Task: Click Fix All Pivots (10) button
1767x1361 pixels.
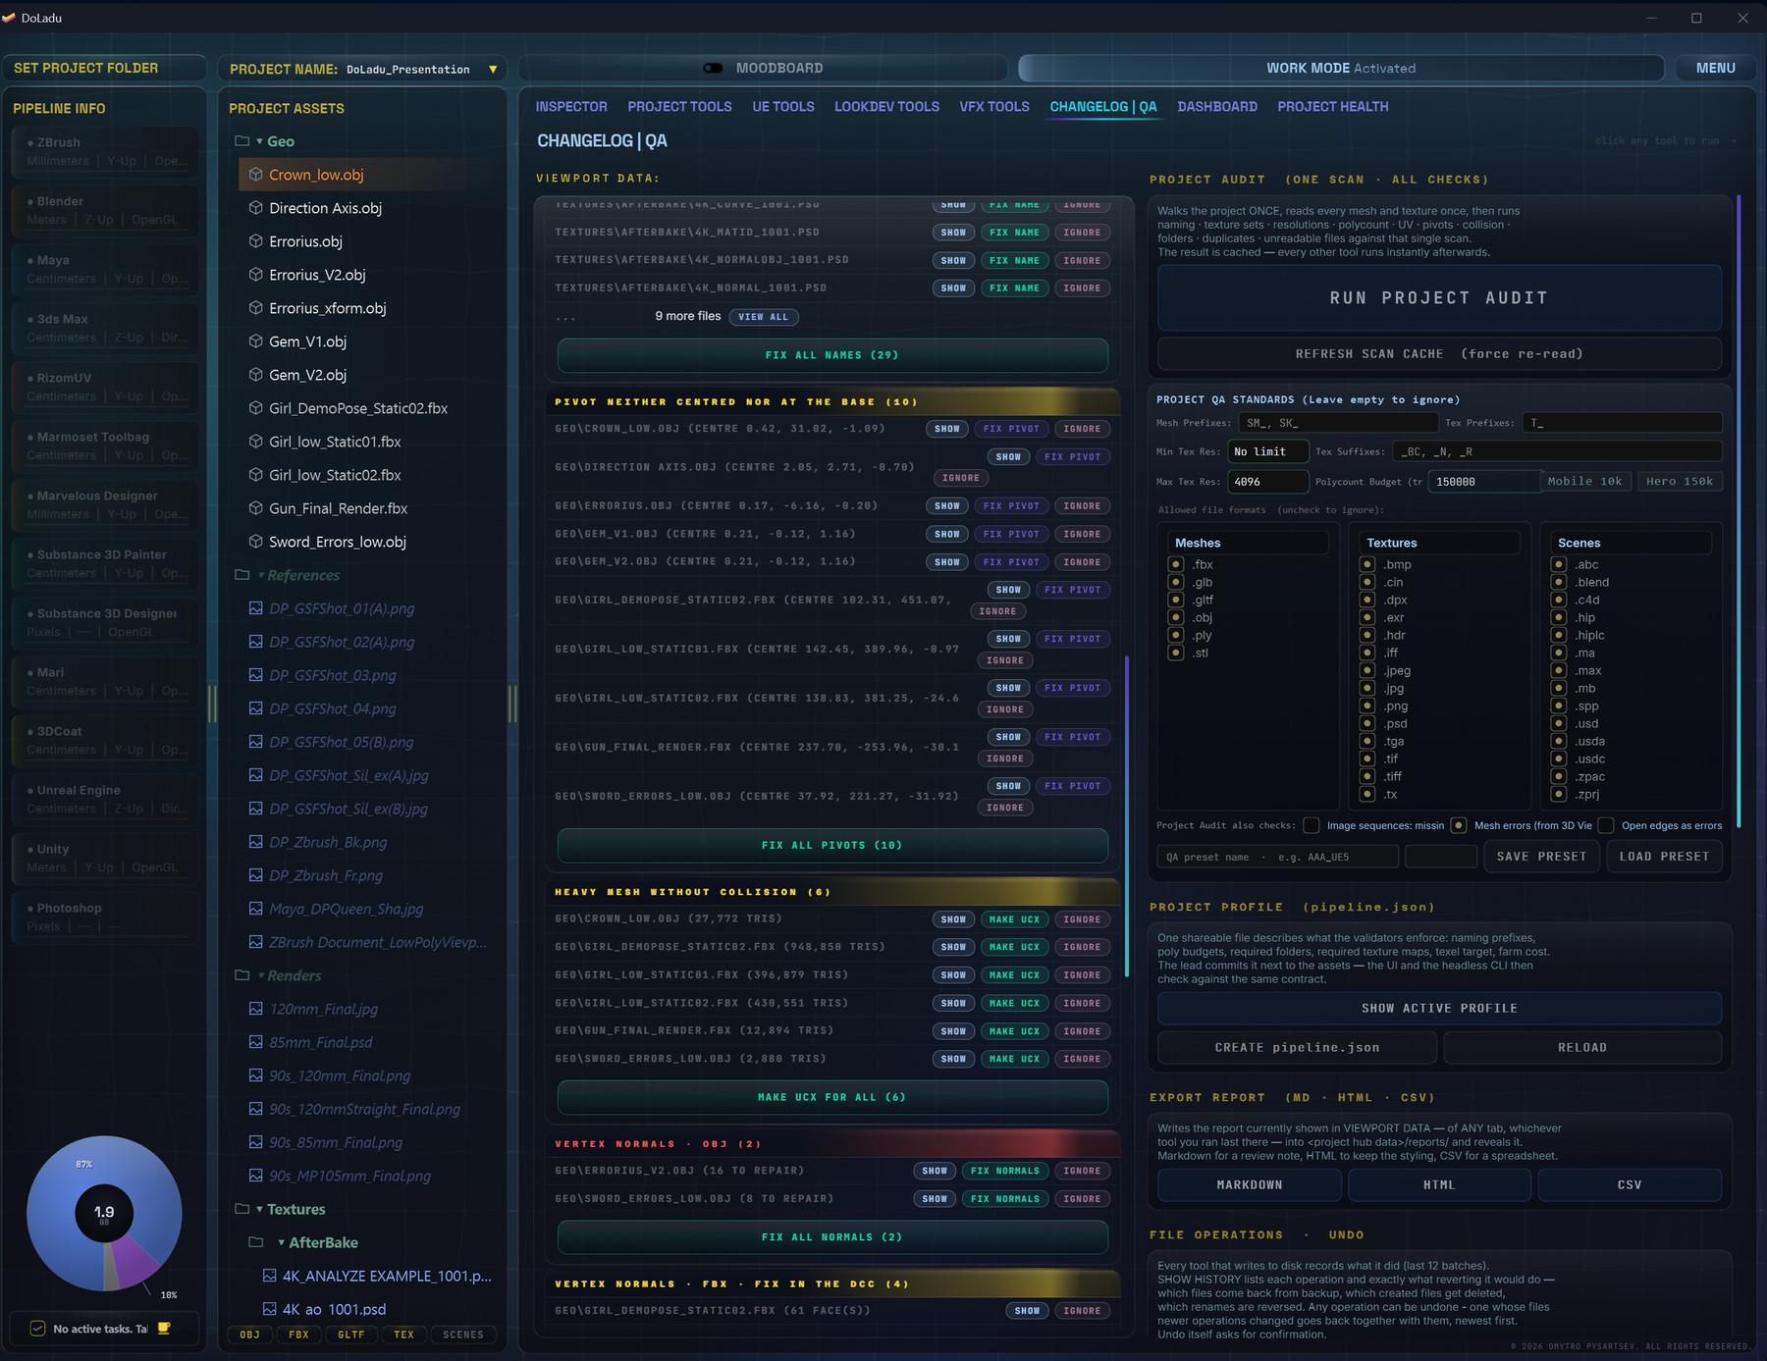Action: point(832,845)
